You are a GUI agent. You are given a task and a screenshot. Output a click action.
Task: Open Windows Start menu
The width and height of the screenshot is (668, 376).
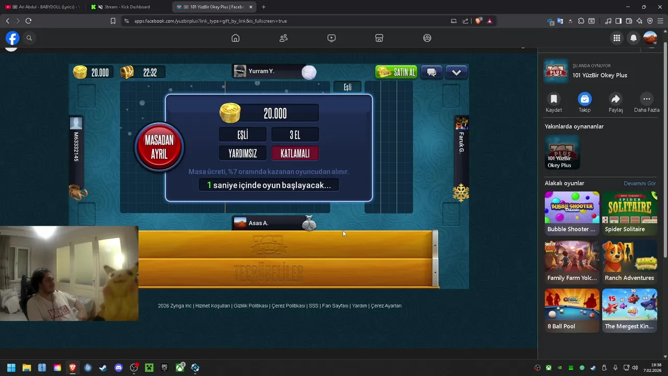point(11,368)
